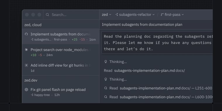Click the first-pass label in sidebar thread row
The width and height of the screenshot is (222, 111).
60,39
